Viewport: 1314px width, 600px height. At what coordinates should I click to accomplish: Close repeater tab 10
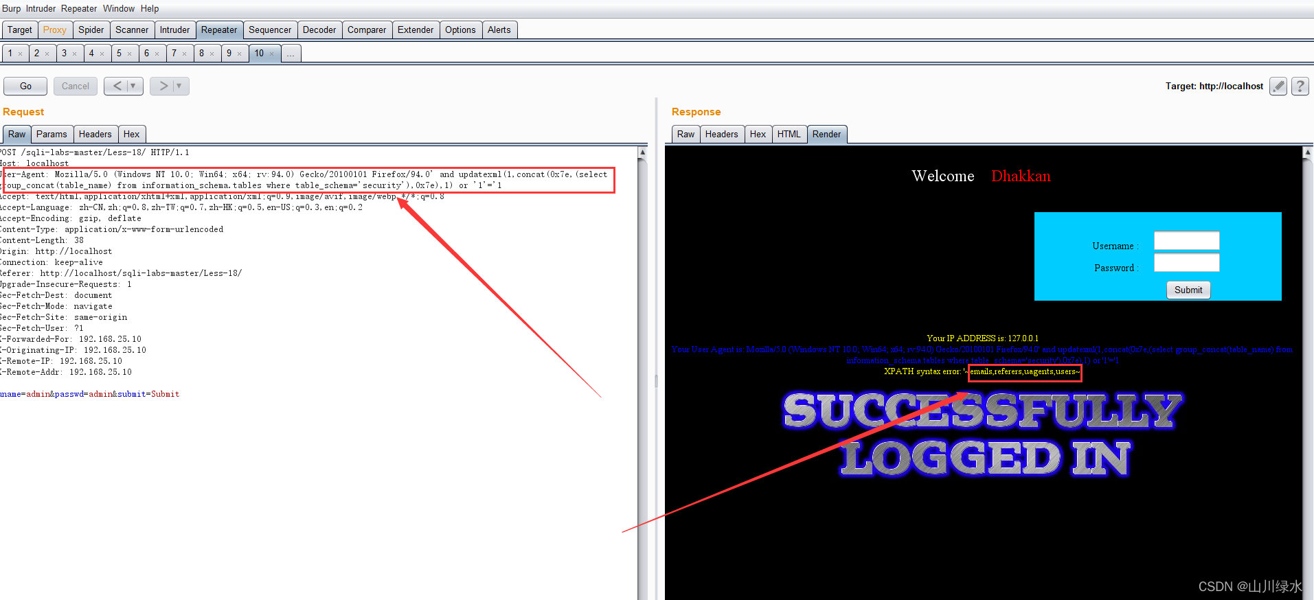coord(272,54)
